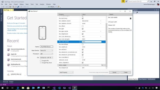Open the notification center icon in system tray
This screenshot has width=160, height=90.
click(x=156, y=88)
